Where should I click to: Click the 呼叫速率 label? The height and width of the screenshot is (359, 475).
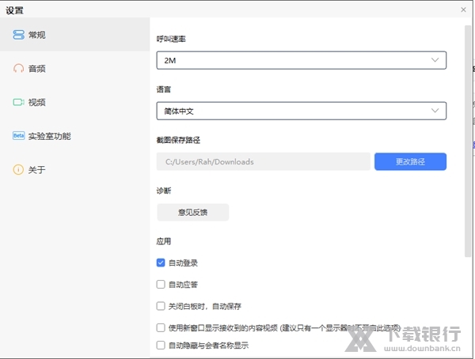click(x=171, y=39)
